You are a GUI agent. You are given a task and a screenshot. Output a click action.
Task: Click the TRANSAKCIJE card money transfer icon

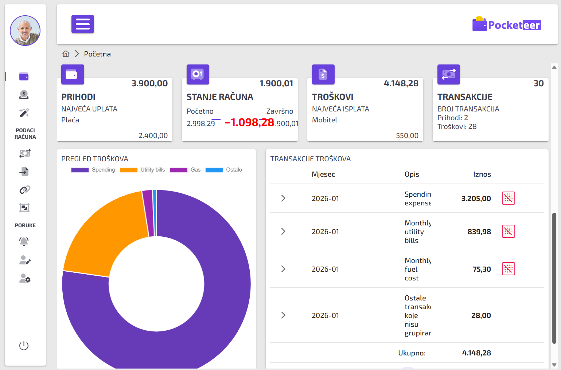click(x=449, y=74)
